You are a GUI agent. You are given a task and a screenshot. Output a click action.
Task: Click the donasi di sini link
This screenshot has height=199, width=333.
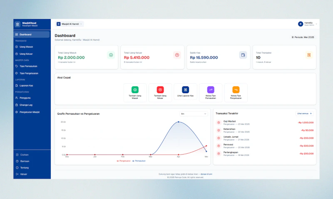(206, 174)
